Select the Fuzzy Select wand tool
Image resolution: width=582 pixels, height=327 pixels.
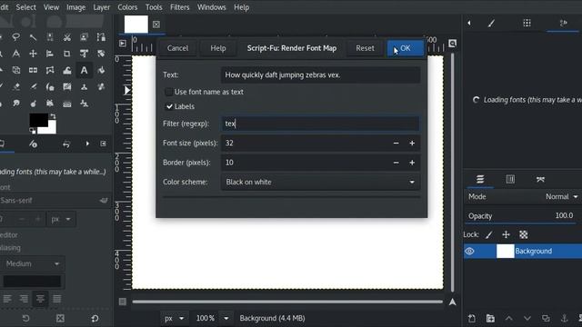click(x=33, y=37)
